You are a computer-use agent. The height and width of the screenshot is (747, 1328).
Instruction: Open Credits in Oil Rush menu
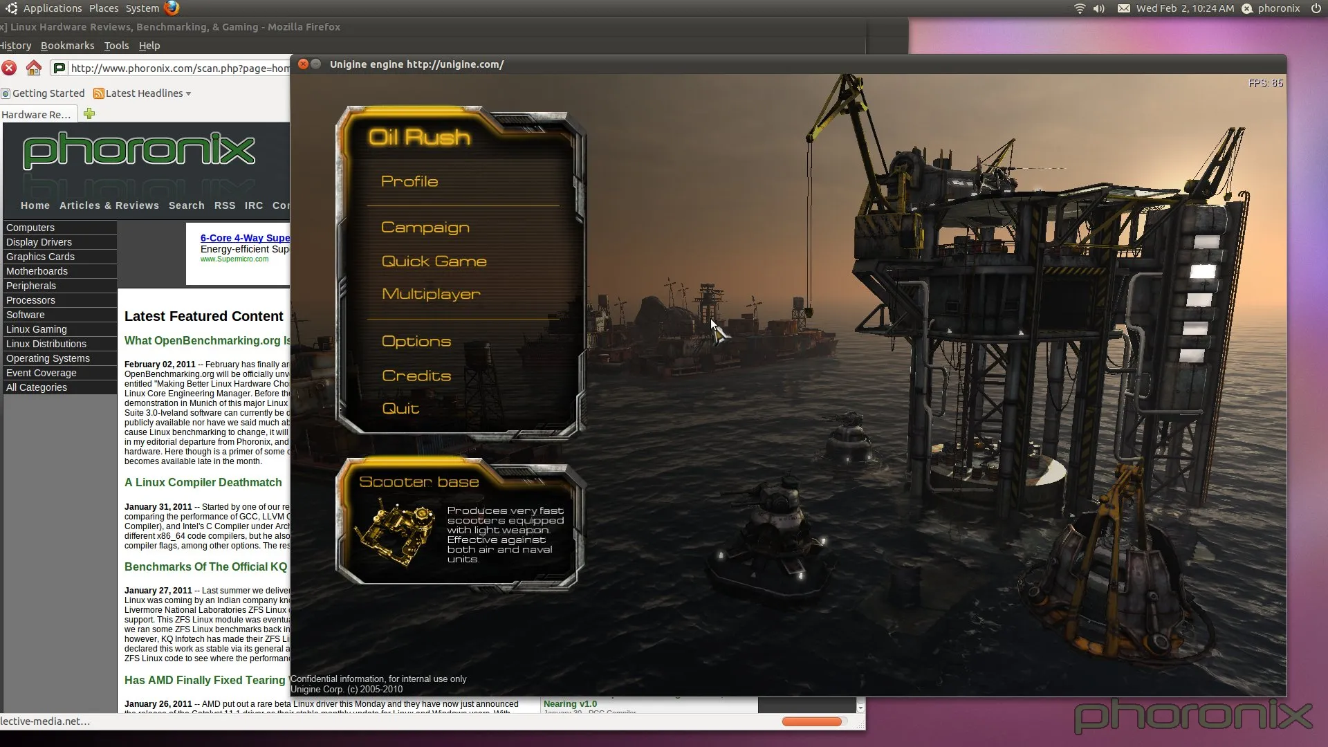coord(416,376)
